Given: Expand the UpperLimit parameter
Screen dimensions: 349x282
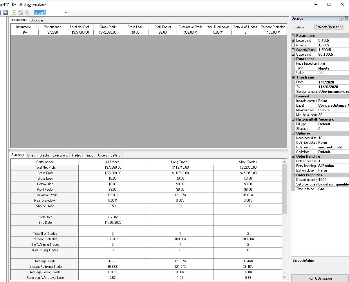Looking at the screenshot, I should [x=293, y=54].
